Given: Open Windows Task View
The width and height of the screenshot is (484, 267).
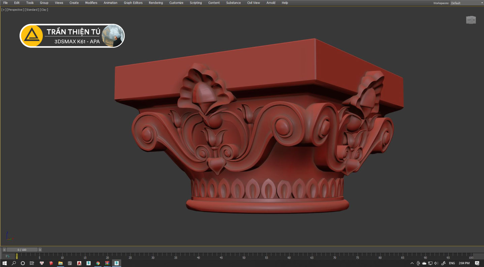Looking at the screenshot, I should [32, 263].
